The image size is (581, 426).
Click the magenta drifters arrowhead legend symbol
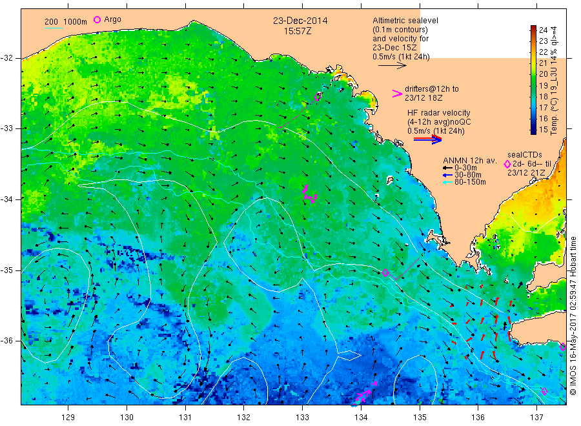tap(397, 94)
